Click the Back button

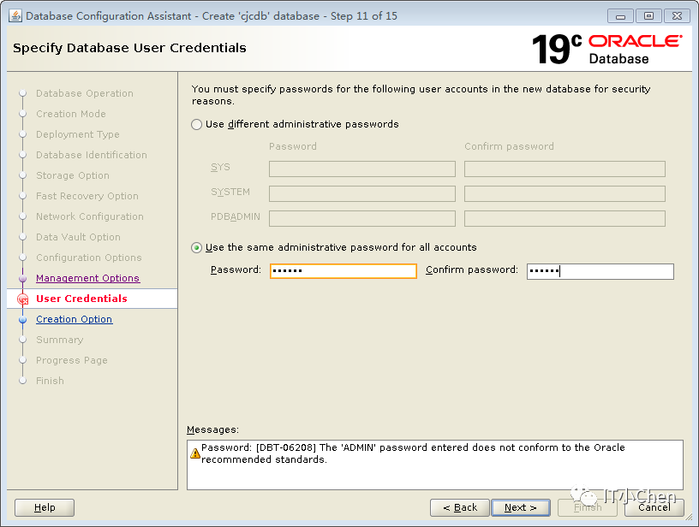[460, 507]
